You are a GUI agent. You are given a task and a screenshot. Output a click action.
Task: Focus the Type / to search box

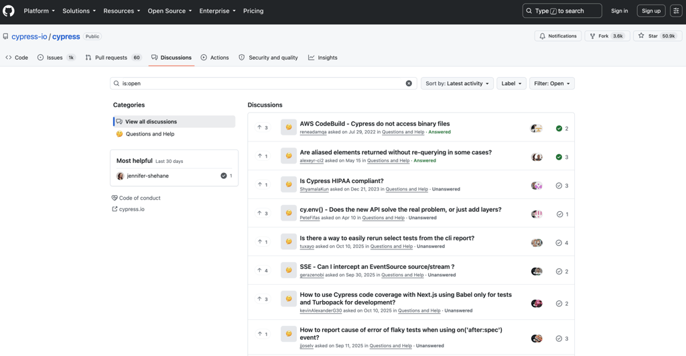point(562,11)
